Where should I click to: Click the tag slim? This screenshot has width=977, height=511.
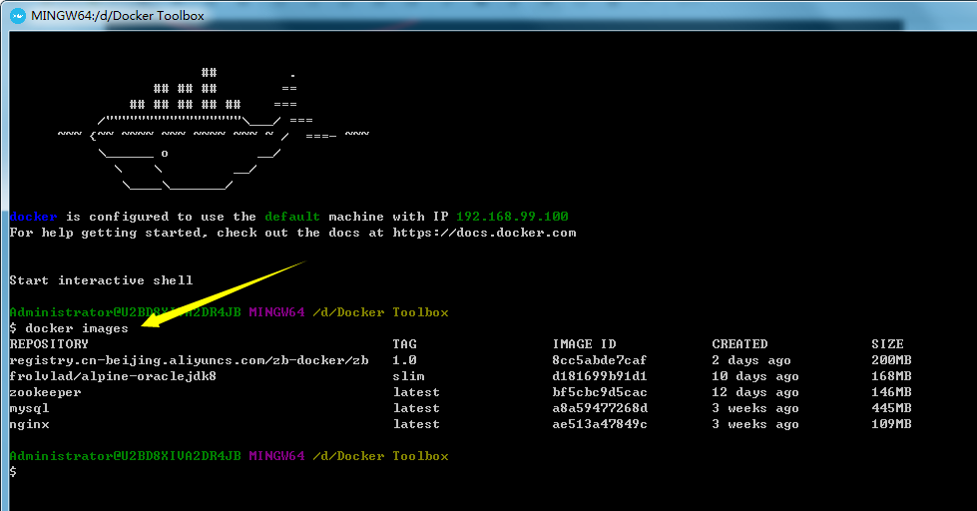(409, 376)
